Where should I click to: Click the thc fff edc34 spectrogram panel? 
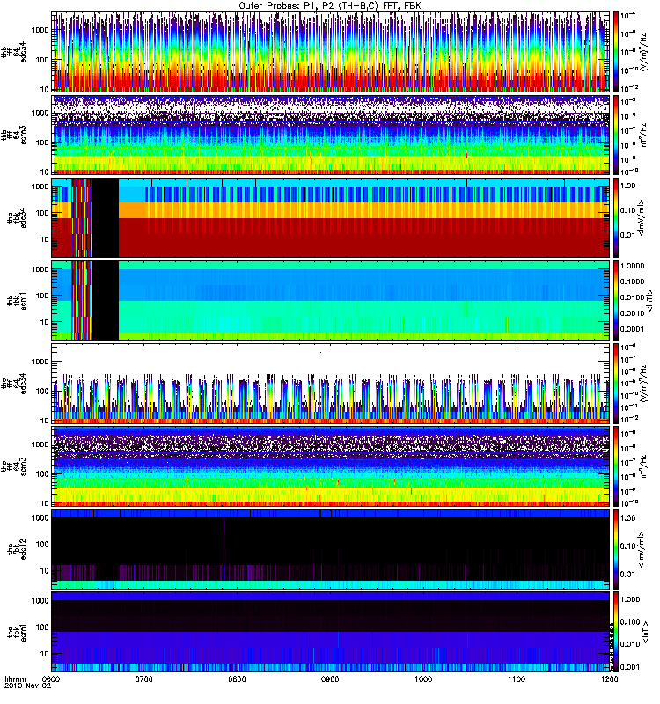click(x=331, y=384)
